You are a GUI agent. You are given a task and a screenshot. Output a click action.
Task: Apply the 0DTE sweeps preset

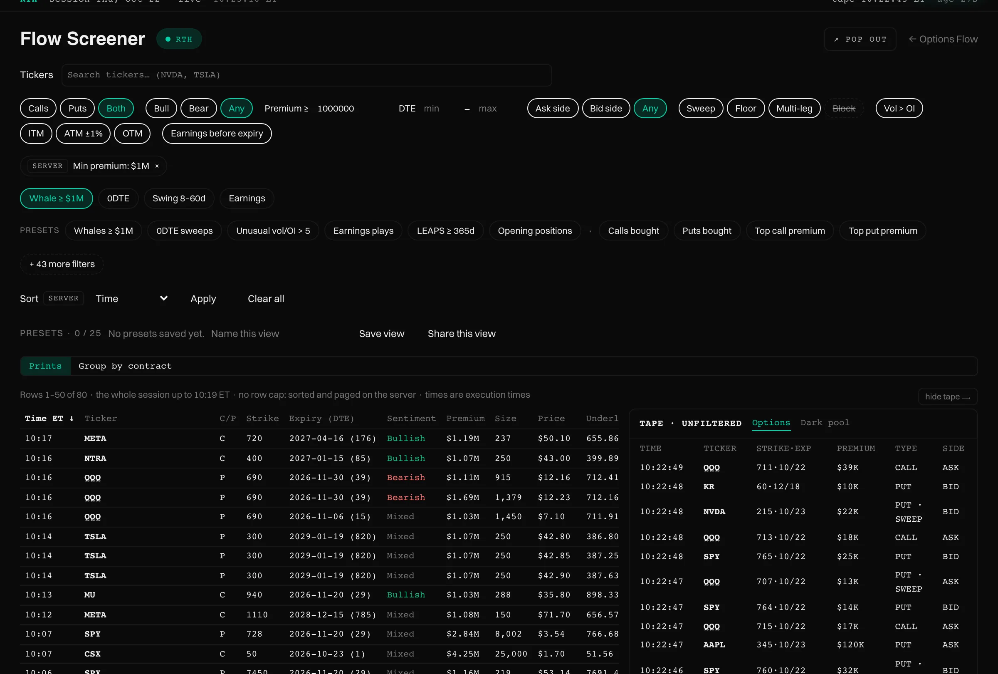click(x=185, y=230)
